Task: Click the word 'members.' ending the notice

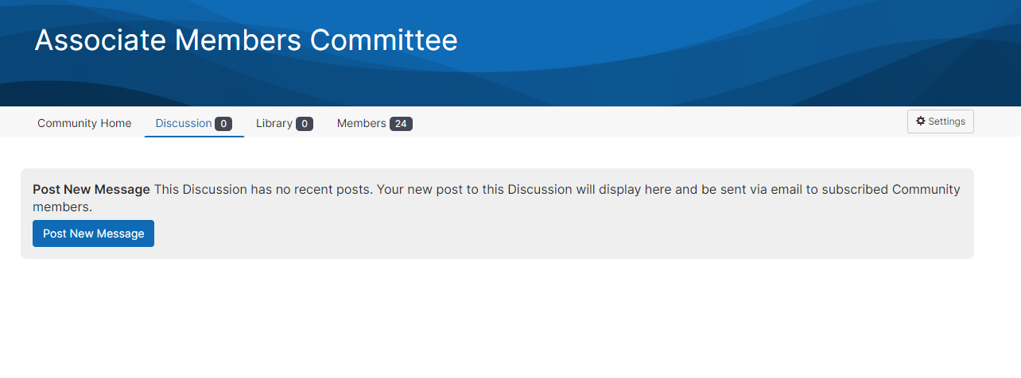Action: coord(63,207)
